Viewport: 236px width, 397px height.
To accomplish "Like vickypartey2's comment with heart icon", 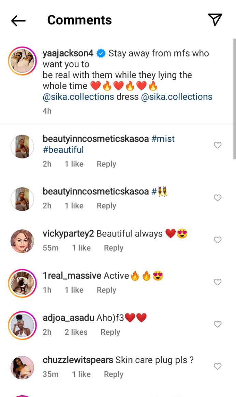I will [218, 240].
